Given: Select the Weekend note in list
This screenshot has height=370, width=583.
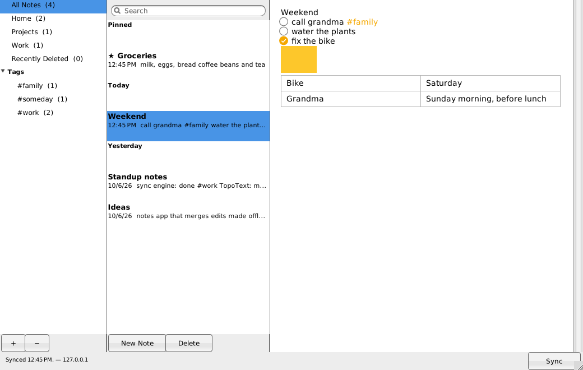Looking at the screenshot, I should tap(188, 126).
